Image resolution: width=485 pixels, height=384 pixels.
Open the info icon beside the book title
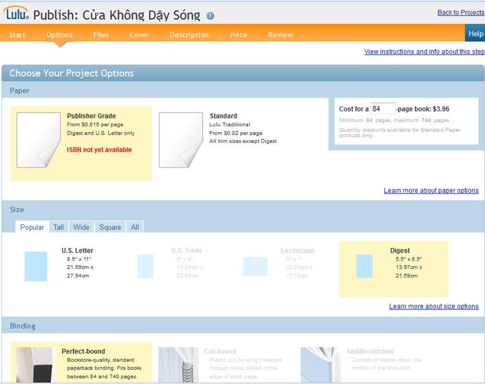coord(210,16)
